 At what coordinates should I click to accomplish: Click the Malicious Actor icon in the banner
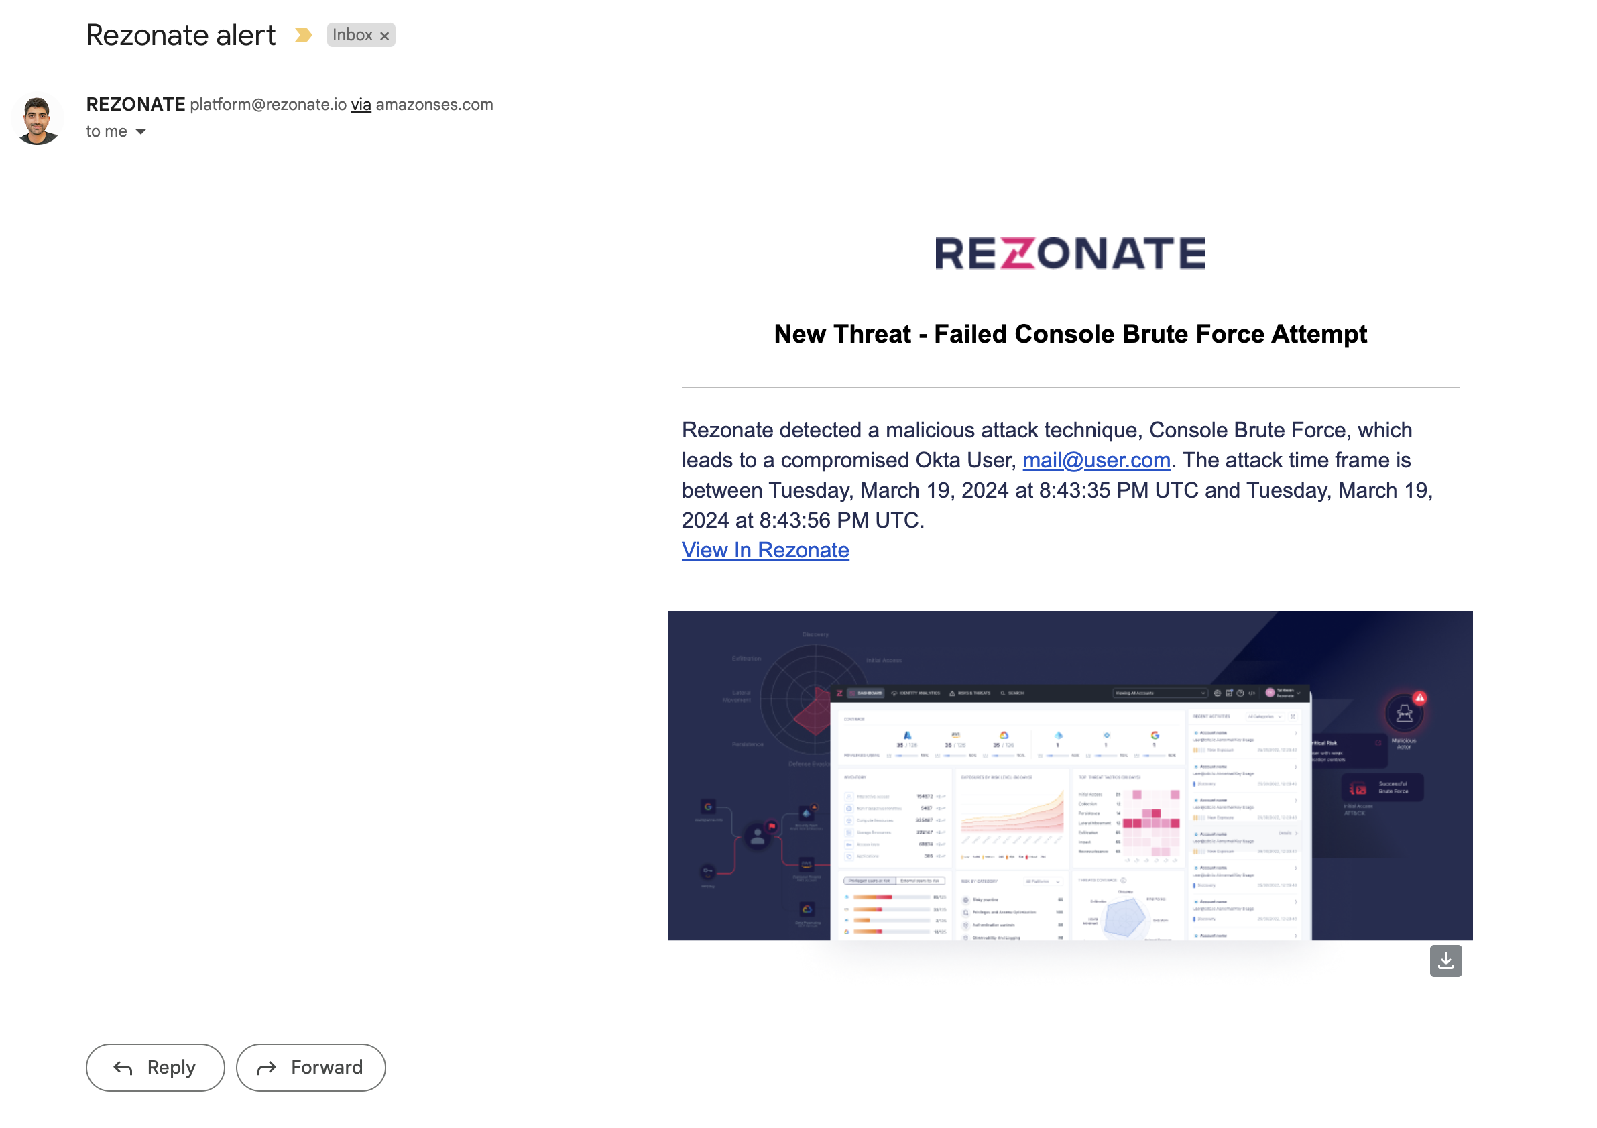pyautogui.click(x=1404, y=714)
